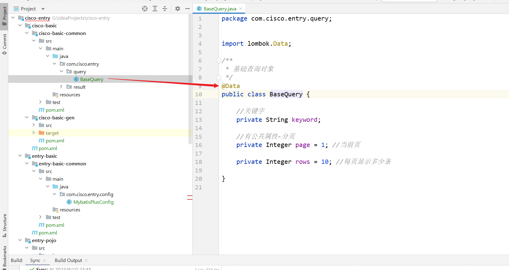This screenshot has height=270, width=509.
Task: Click the @Data annotation in editor
Action: [231, 86]
